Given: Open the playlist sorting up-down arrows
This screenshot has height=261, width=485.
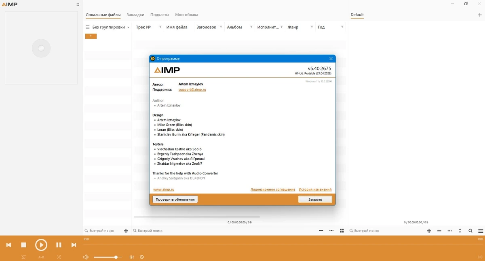Looking at the screenshot, I should [x=460, y=231].
